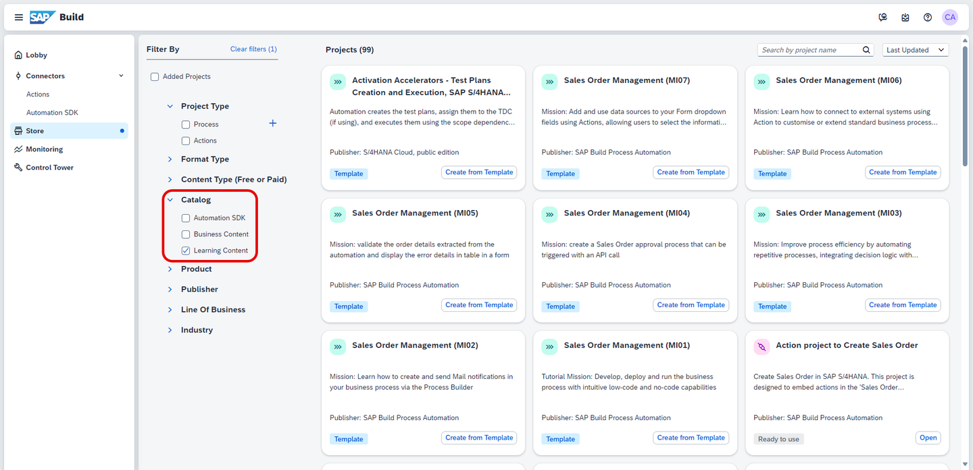Check the Process project type checkbox
The height and width of the screenshot is (470, 973).
(x=186, y=124)
